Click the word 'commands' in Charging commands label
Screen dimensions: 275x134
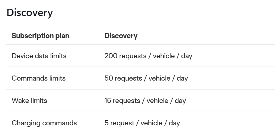[59, 123]
